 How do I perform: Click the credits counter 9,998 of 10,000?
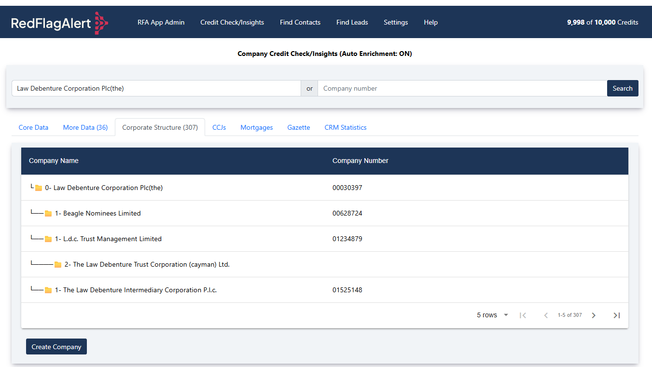click(x=603, y=22)
